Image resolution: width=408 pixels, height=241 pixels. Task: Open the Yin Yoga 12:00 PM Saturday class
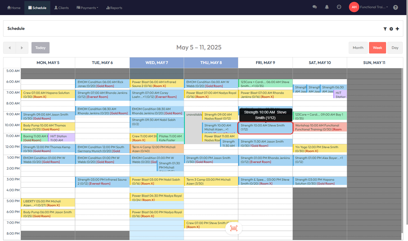[320, 149]
